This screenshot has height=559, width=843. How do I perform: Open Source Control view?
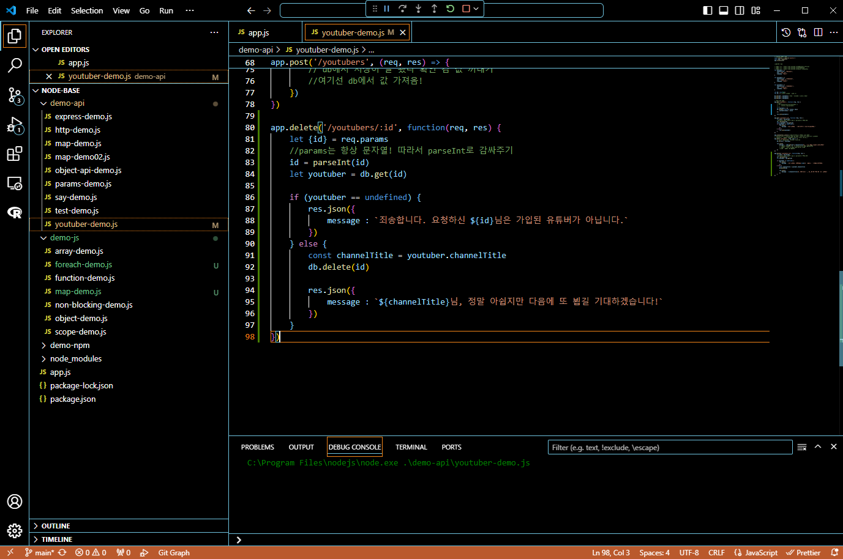coord(15,95)
